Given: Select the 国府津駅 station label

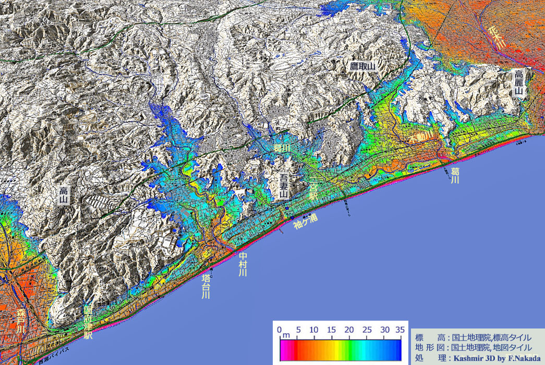Looking at the screenshot, I should (x=88, y=322).
